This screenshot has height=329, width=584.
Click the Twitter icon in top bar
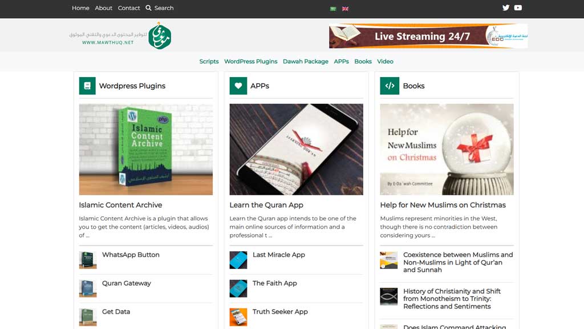coord(505,8)
